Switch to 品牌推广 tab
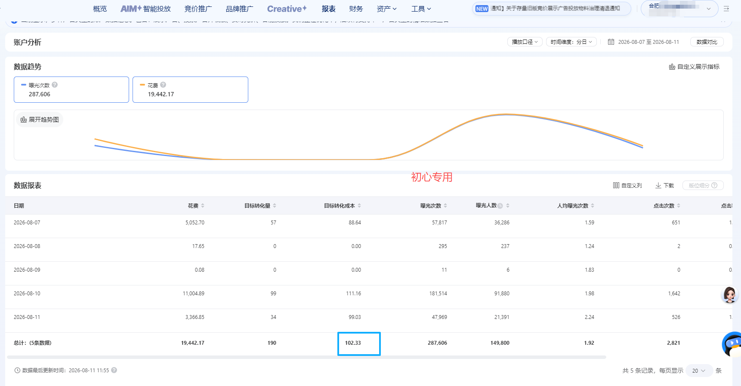The width and height of the screenshot is (741, 386). 239,9
